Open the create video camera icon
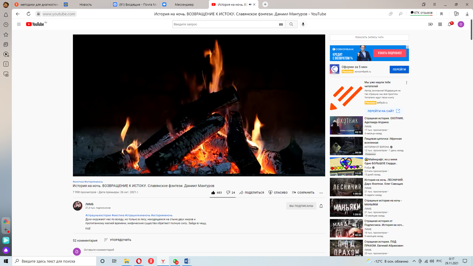 click(x=430, y=24)
